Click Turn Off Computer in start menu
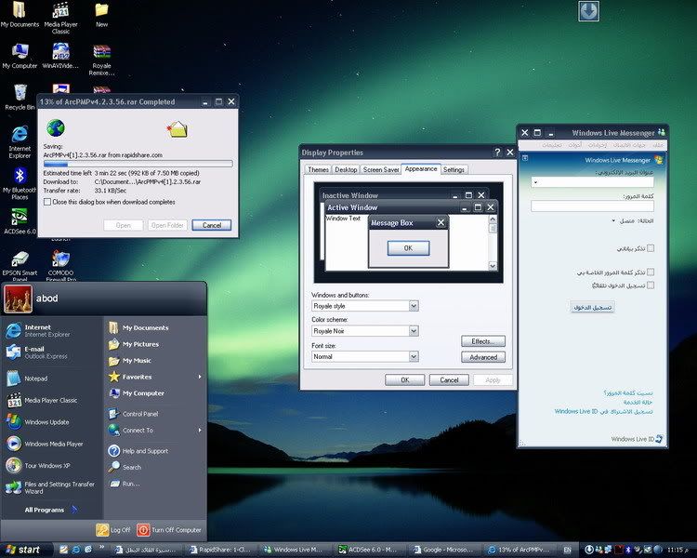This screenshot has height=558, width=697. tap(169, 530)
